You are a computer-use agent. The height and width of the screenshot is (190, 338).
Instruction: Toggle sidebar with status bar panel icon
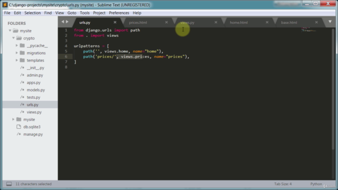(9, 184)
